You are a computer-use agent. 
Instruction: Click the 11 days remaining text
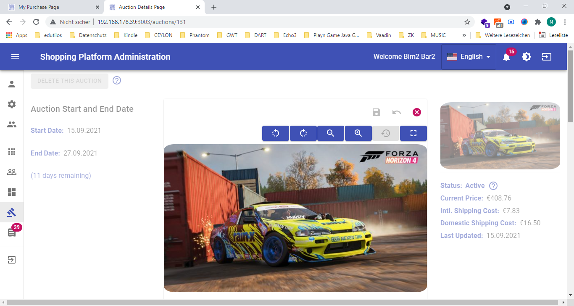(x=61, y=175)
